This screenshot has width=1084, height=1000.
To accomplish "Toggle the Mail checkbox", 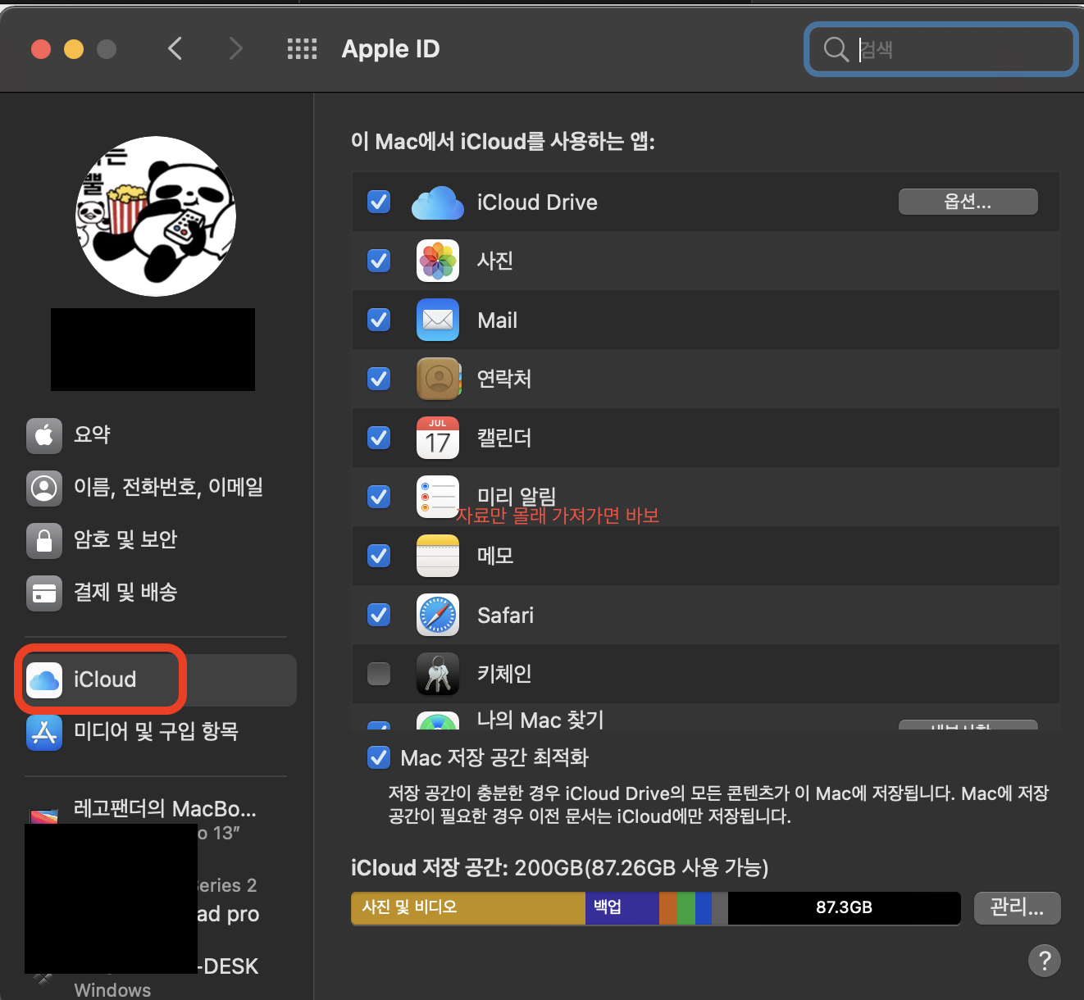I will click(379, 320).
